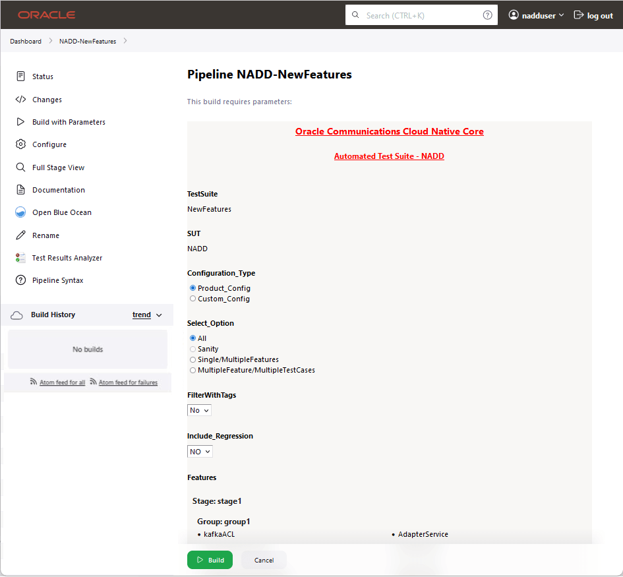Open Atom feed for all link
Viewport: 623px width, 577px height.
point(62,382)
